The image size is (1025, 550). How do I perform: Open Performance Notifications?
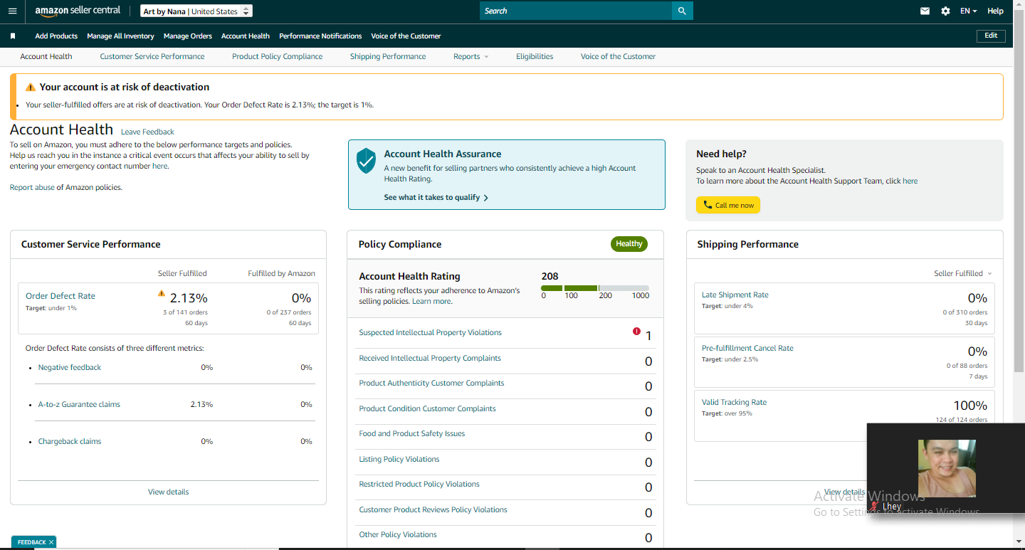[320, 36]
